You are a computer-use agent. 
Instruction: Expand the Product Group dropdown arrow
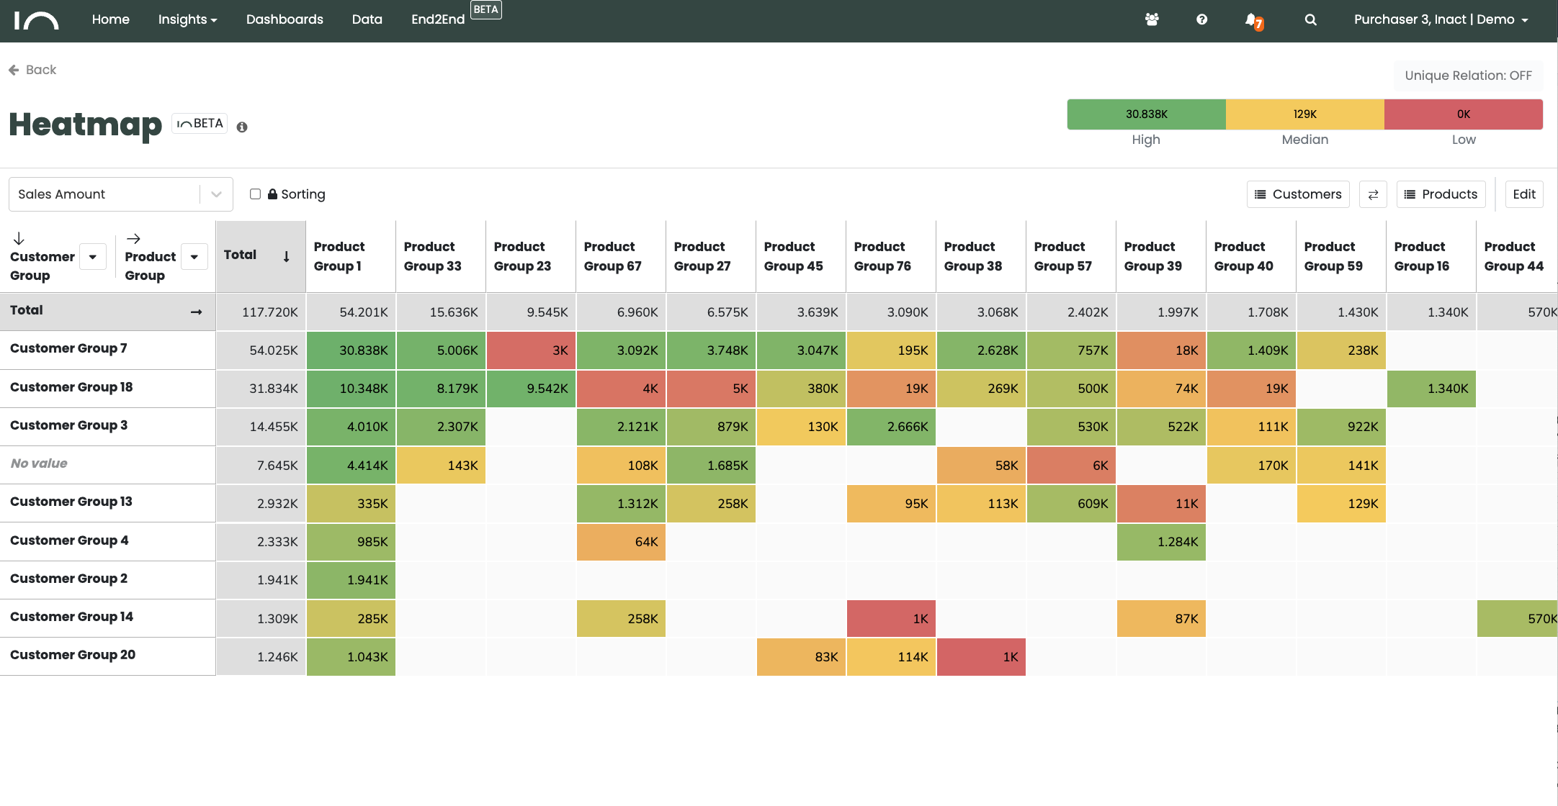point(194,257)
